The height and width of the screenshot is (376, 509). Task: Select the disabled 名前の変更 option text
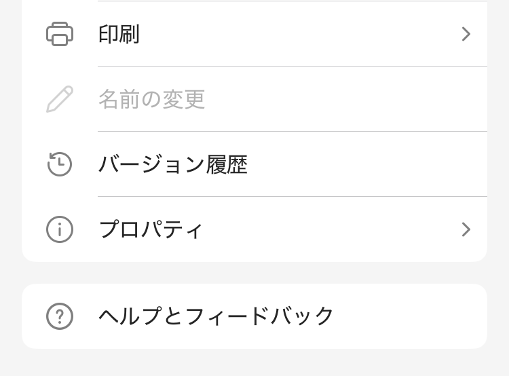tap(151, 99)
